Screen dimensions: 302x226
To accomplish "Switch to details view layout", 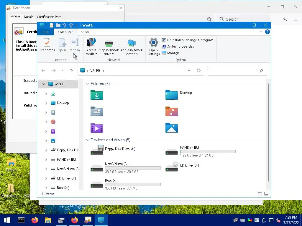I will 260,194.
